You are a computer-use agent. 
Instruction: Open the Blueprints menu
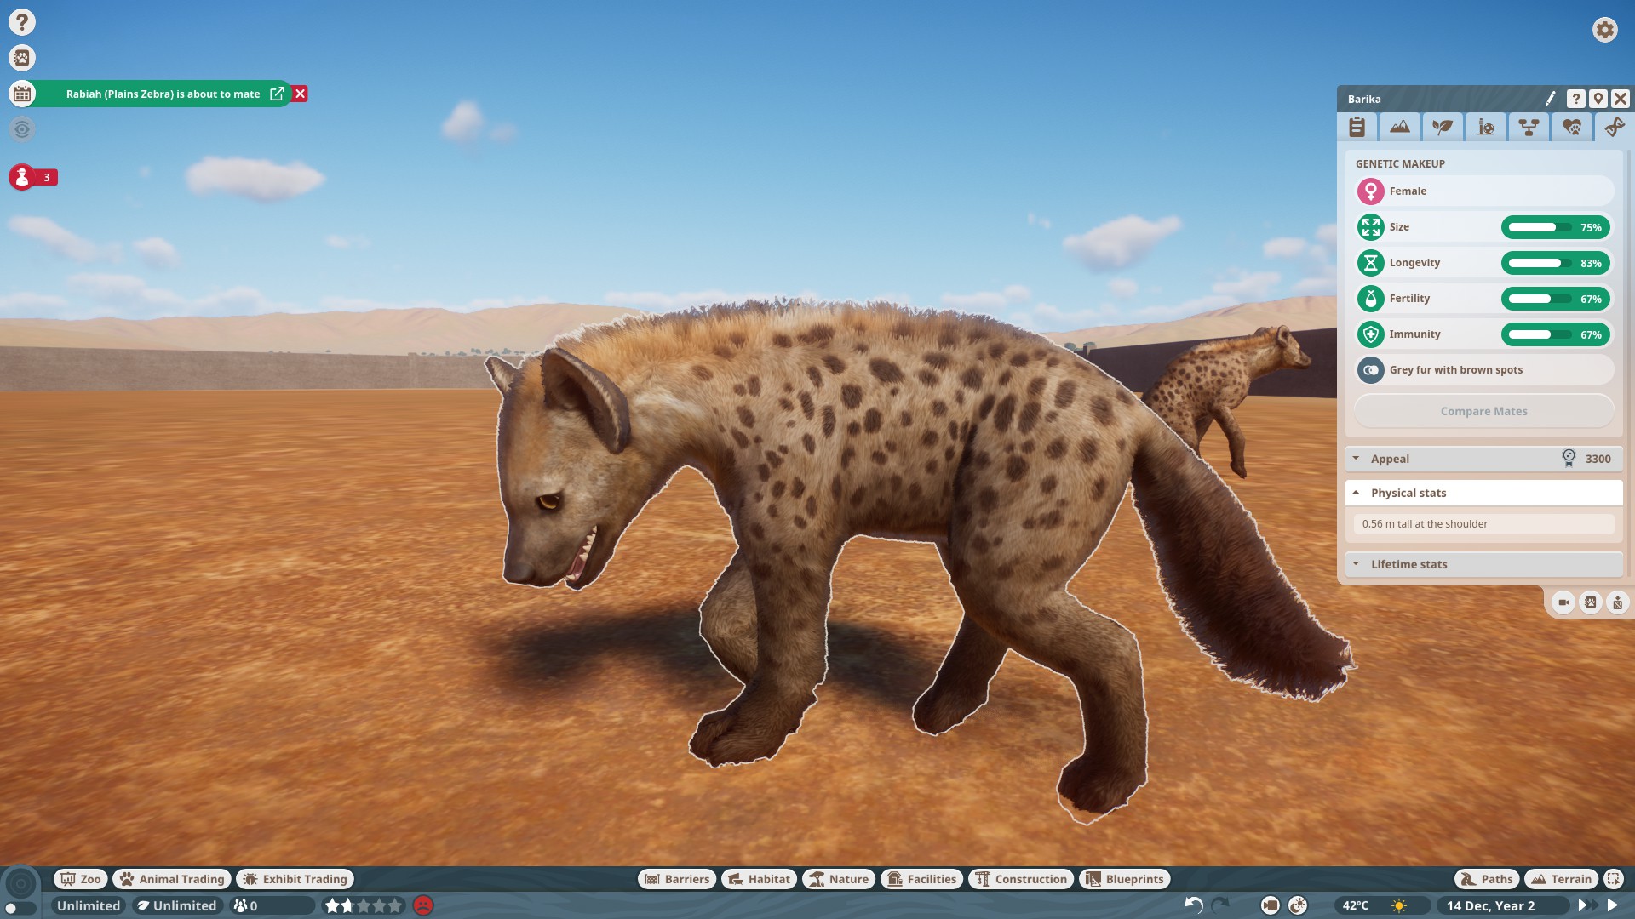[x=1125, y=879]
